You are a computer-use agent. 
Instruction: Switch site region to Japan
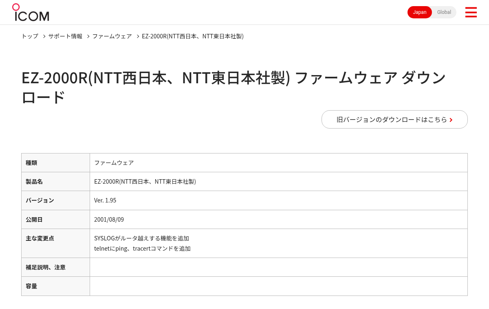(x=420, y=12)
